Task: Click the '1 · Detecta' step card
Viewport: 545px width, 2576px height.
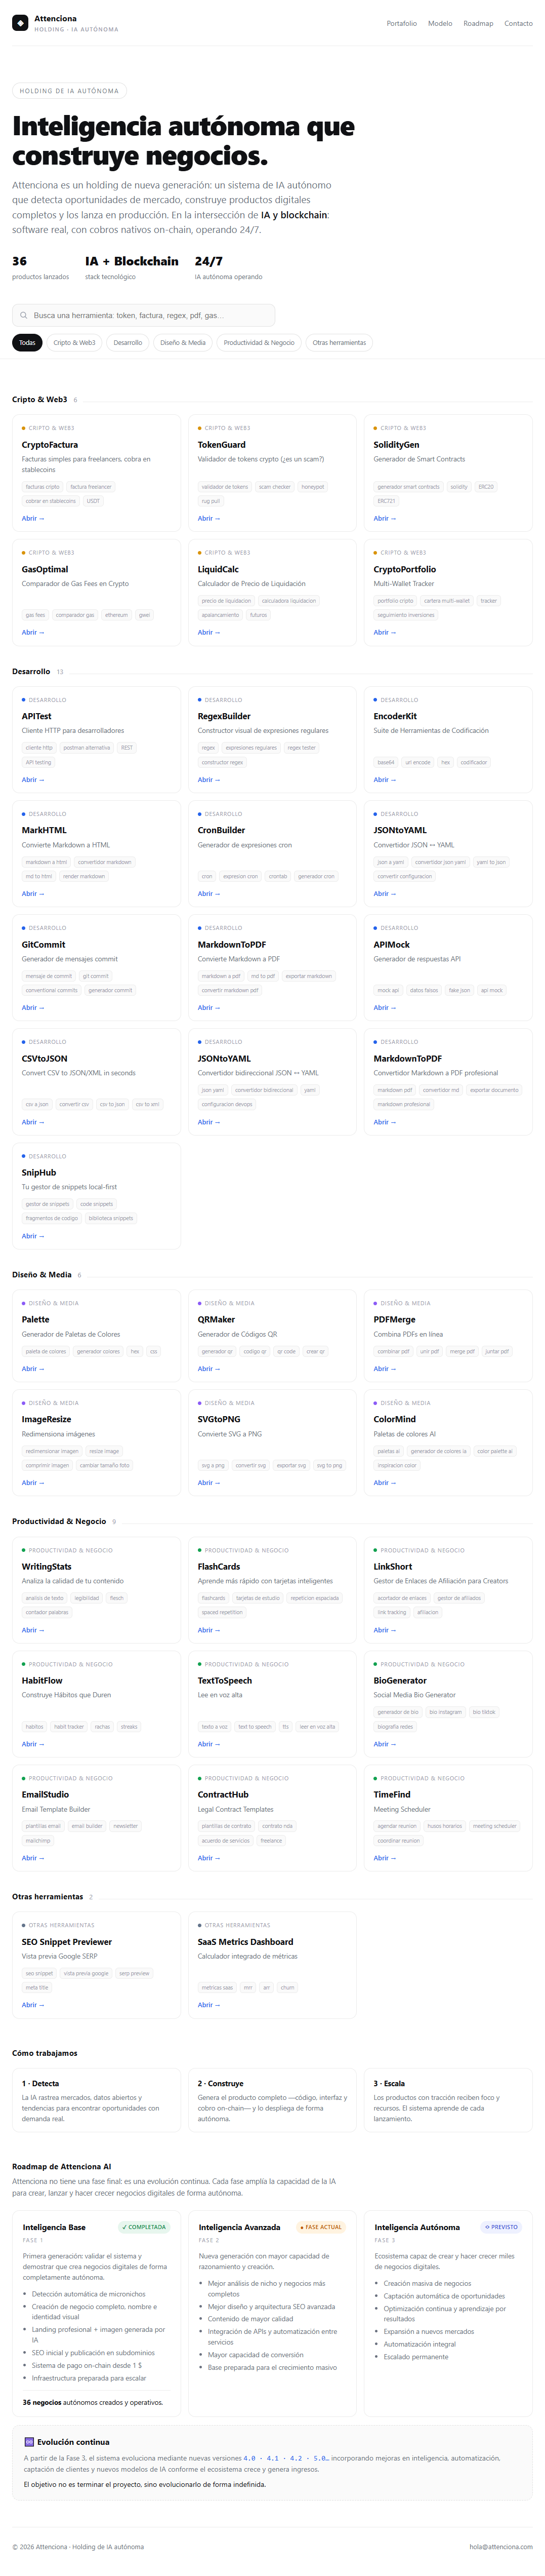Action: [97, 2100]
